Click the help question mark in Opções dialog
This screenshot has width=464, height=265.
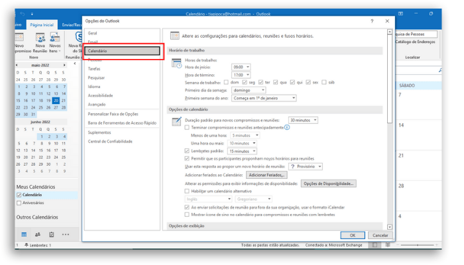pyautogui.click(x=372, y=21)
